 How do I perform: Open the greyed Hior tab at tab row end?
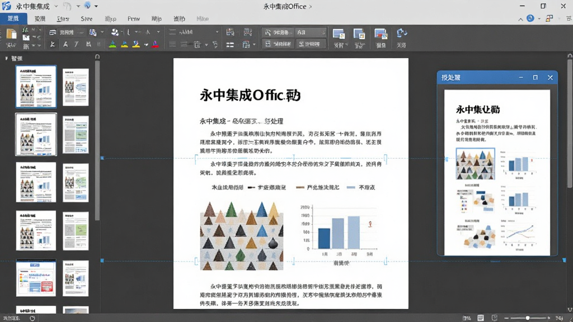203,18
